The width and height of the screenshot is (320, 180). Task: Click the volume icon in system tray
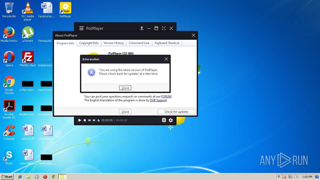(x=296, y=177)
